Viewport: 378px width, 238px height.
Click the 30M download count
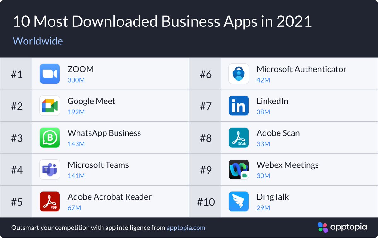(263, 176)
